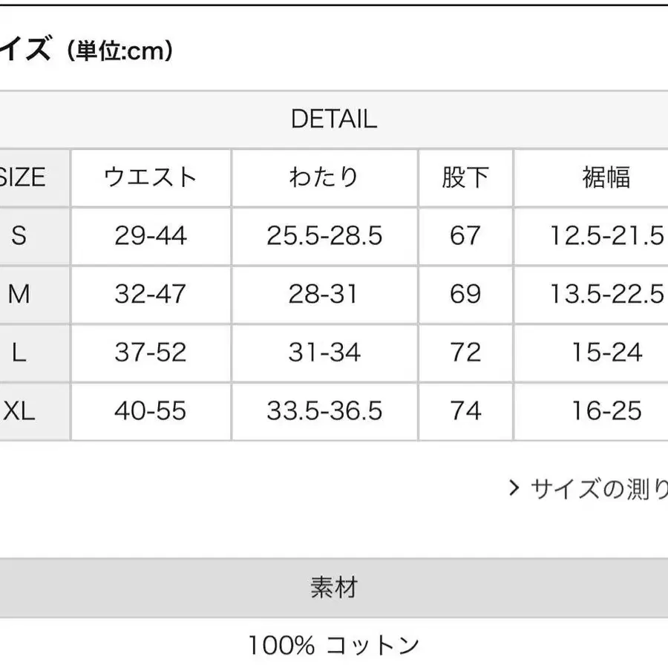The height and width of the screenshot is (668, 668).
Task: Select the ウエスト column header
Action: [x=151, y=177]
